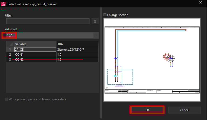Viewport: 207px width, 120px height.
Task: Click the table select-all corner cell
Action: (x=10, y=44)
